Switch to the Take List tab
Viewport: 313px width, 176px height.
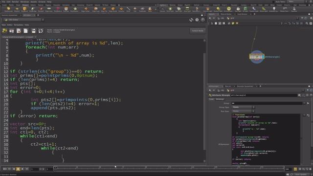228,86
